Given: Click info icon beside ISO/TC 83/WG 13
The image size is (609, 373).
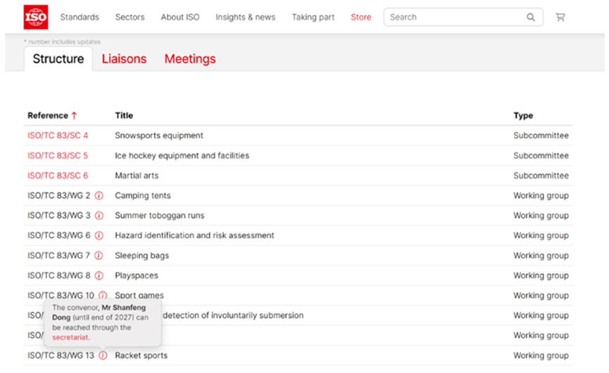Looking at the screenshot, I should [103, 355].
